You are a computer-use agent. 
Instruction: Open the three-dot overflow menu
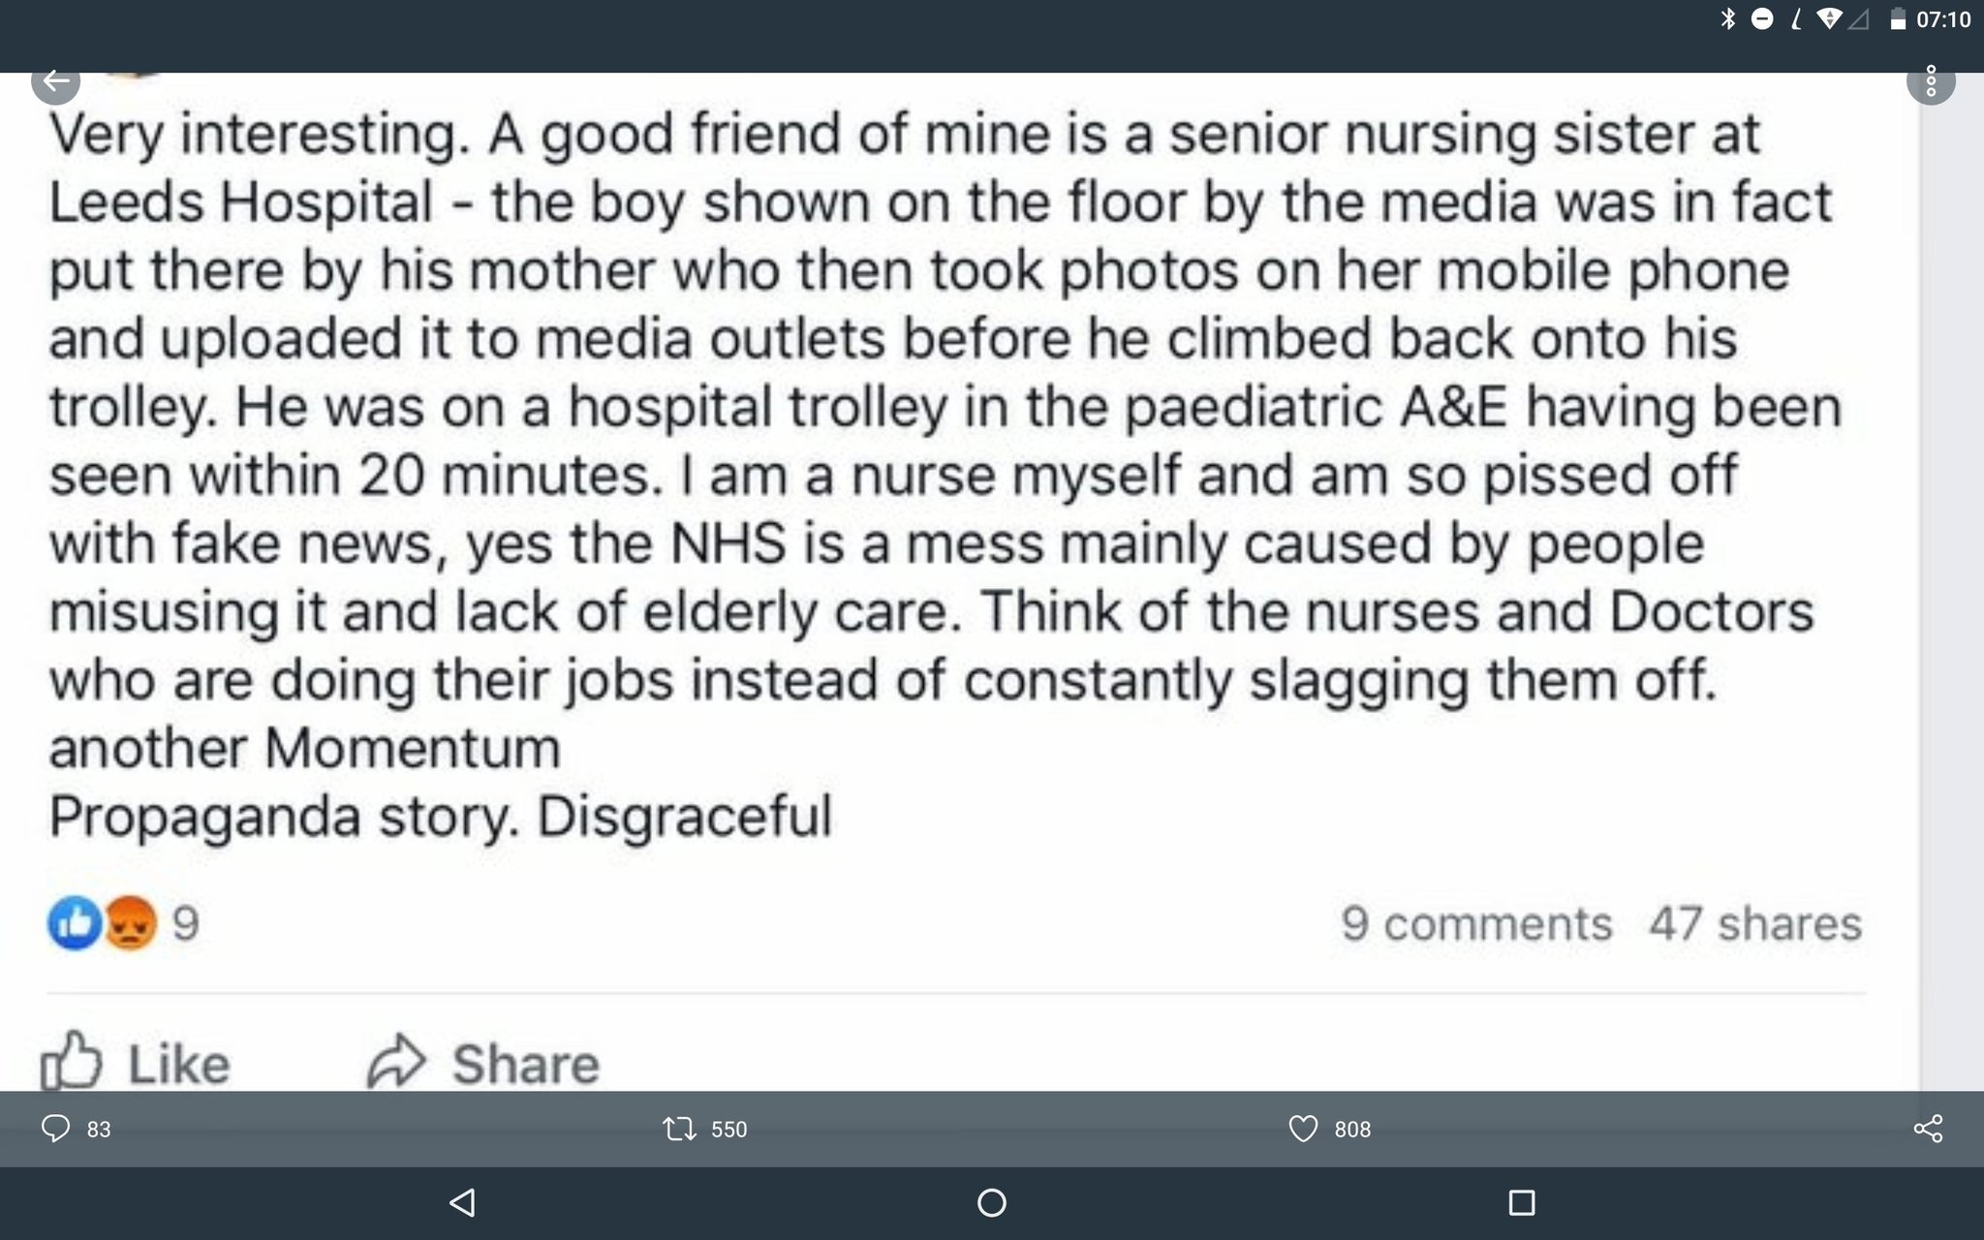1931,81
